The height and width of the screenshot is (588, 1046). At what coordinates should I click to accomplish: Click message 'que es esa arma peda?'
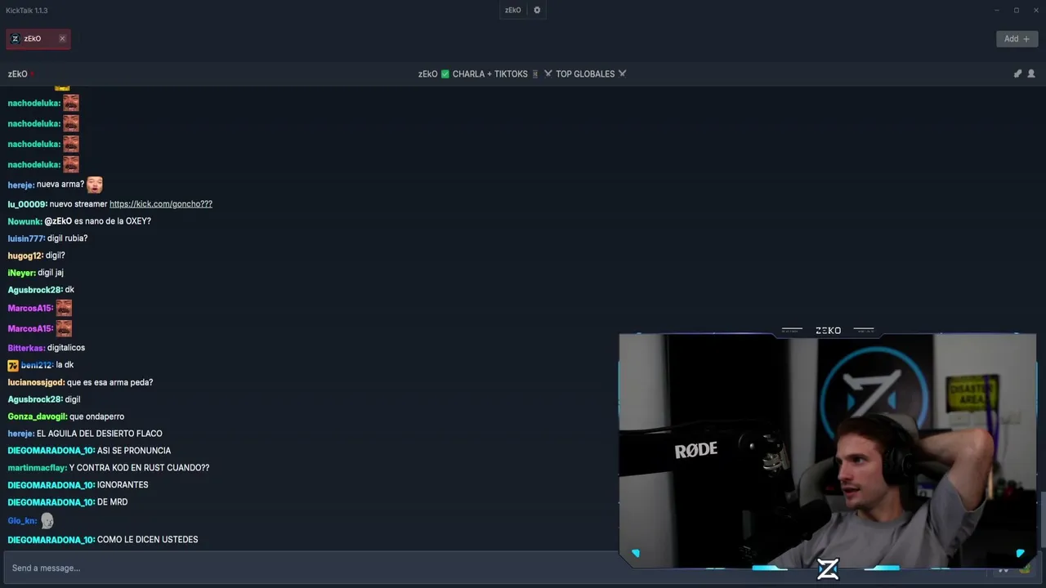(110, 382)
